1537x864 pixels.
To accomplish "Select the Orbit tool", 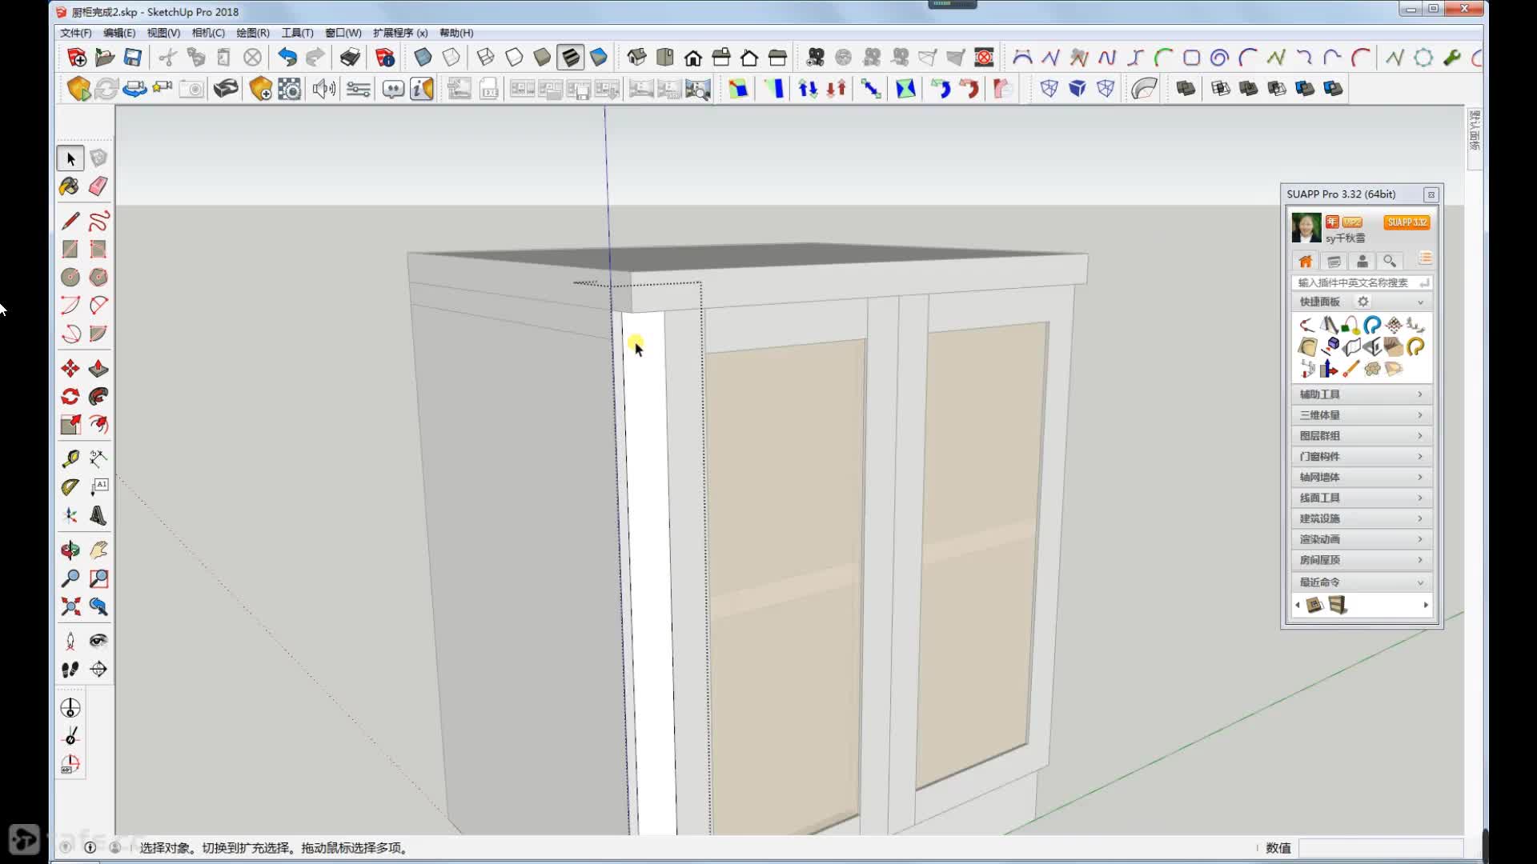I will (70, 550).
